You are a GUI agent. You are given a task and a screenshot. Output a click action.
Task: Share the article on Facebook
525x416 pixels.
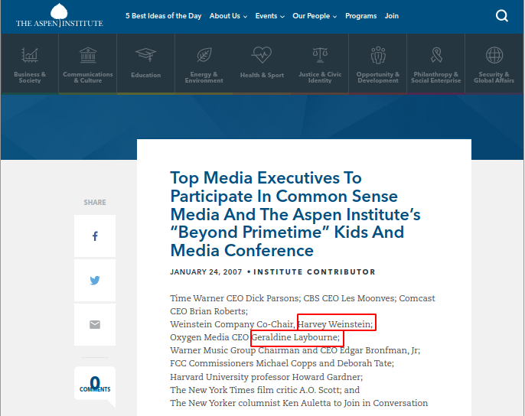point(95,236)
